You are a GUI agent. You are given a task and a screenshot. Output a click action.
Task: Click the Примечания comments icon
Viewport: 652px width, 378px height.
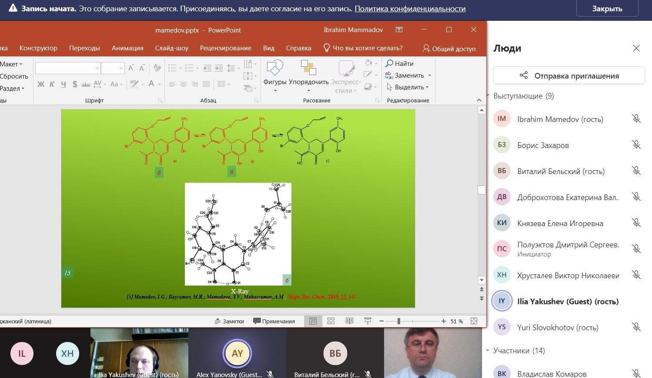click(x=274, y=321)
